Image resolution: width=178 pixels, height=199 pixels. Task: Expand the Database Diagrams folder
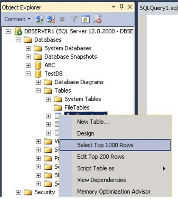tap(38, 82)
